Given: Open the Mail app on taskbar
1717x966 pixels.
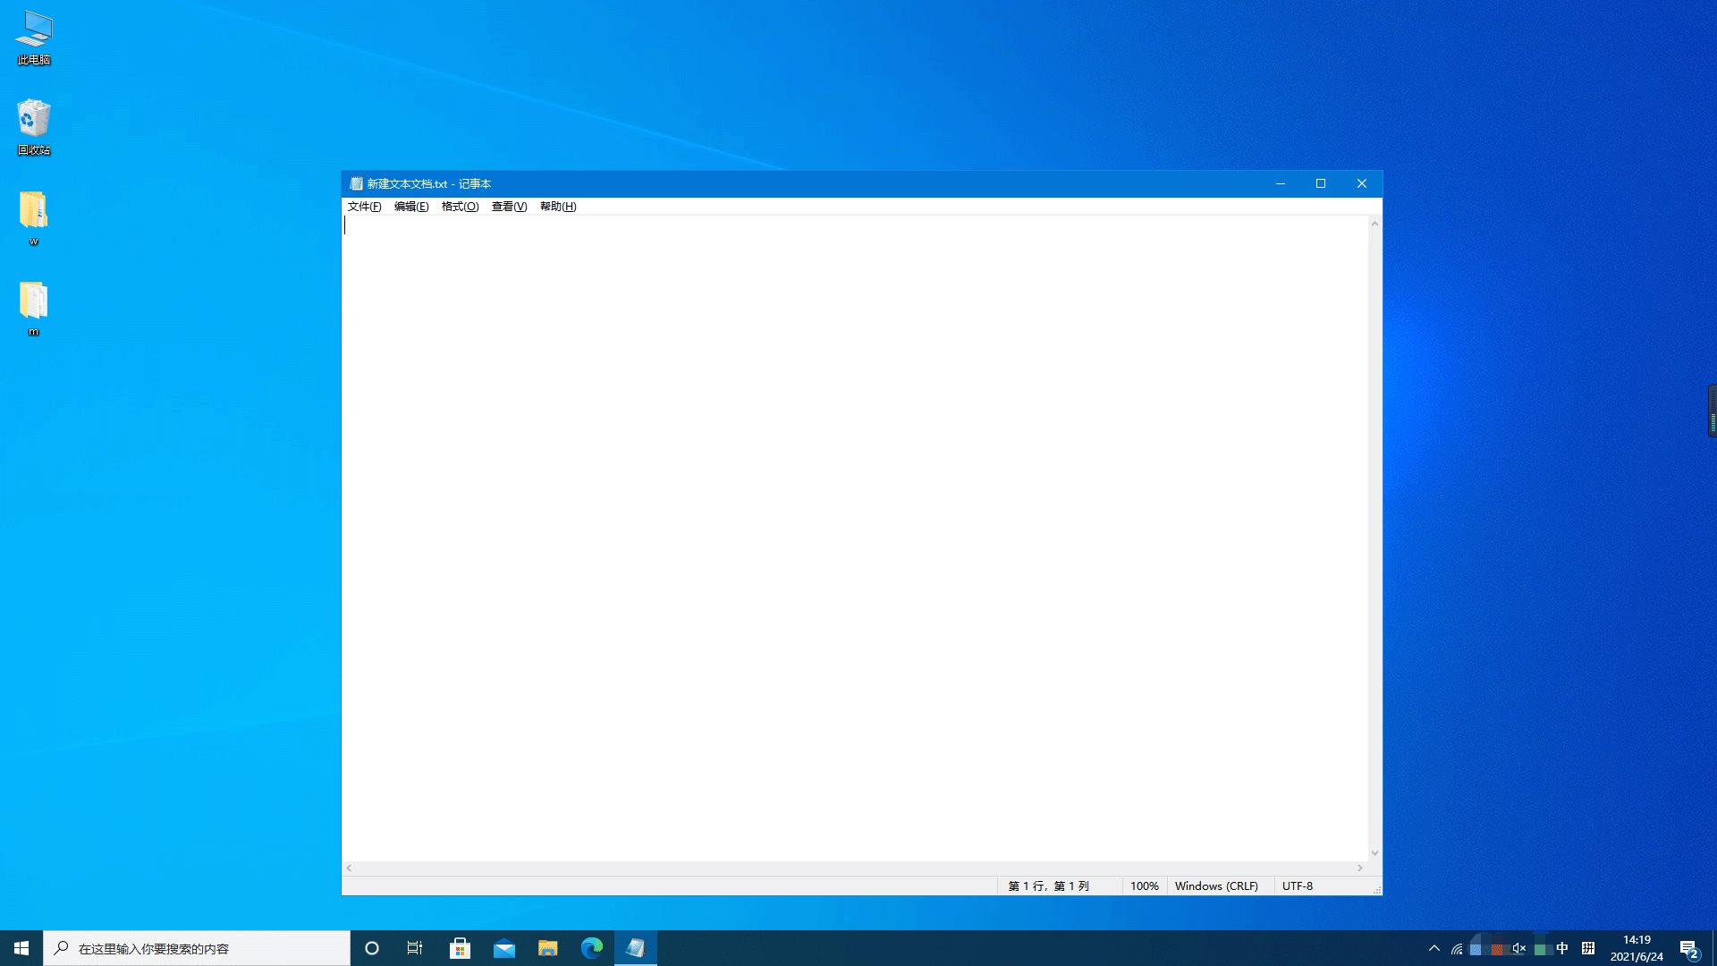Looking at the screenshot, I should click(504, 948).
